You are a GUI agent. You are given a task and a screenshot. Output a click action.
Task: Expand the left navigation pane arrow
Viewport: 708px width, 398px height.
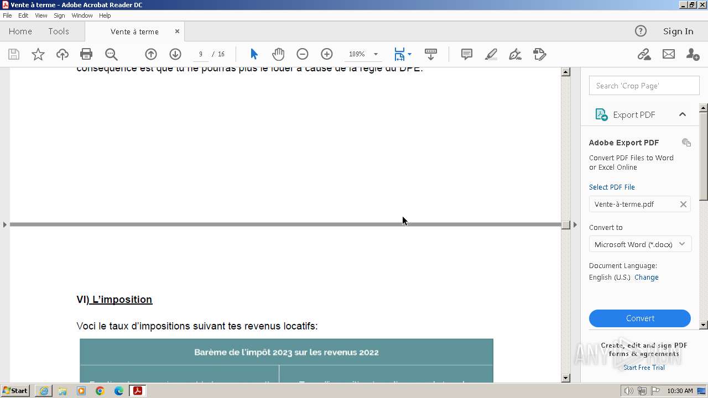[x=5, y=224]
